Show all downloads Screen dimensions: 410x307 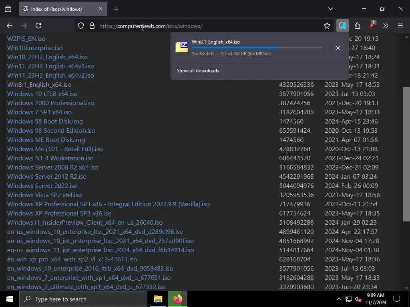tap(198, 71)
